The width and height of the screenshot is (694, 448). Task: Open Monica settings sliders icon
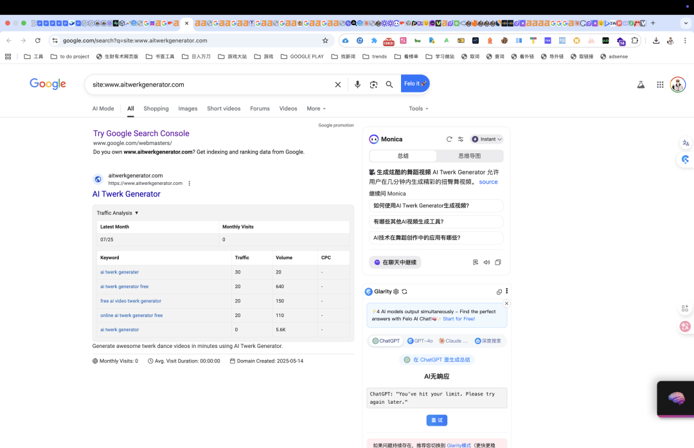click(461, 139)
